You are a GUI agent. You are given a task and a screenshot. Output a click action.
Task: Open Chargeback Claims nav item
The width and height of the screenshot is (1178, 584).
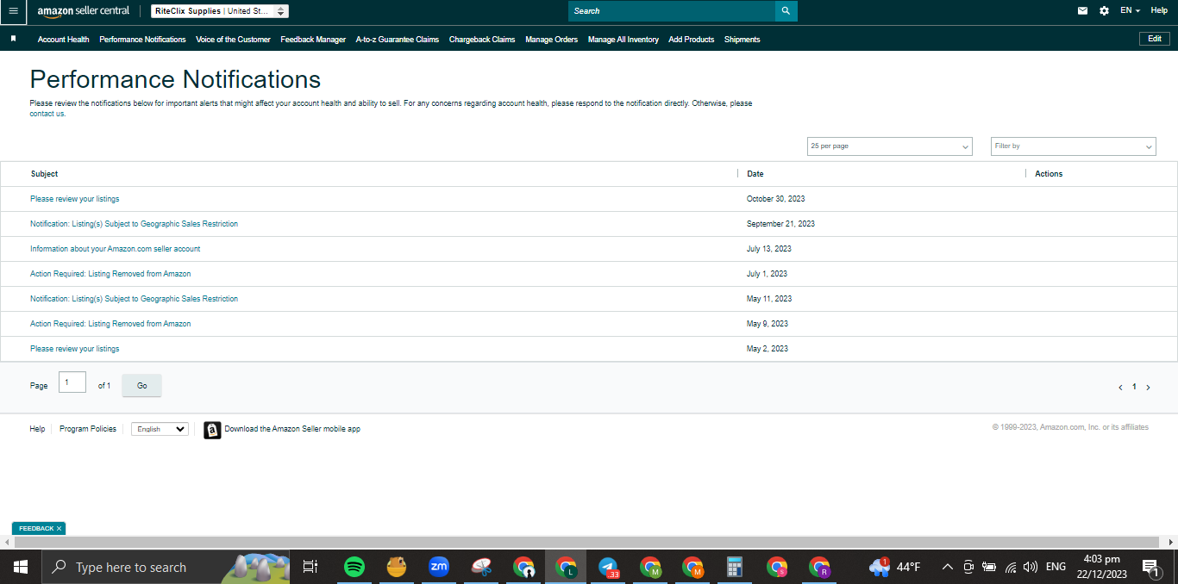click(x=482, y=40)
